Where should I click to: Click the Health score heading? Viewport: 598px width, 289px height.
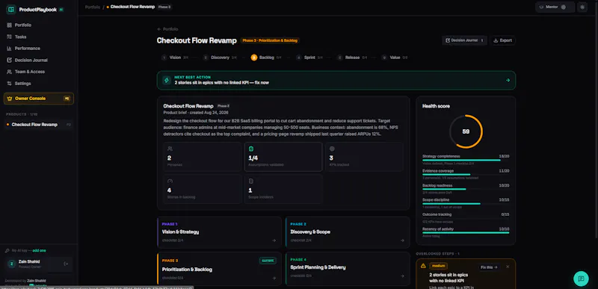[436, 106]
